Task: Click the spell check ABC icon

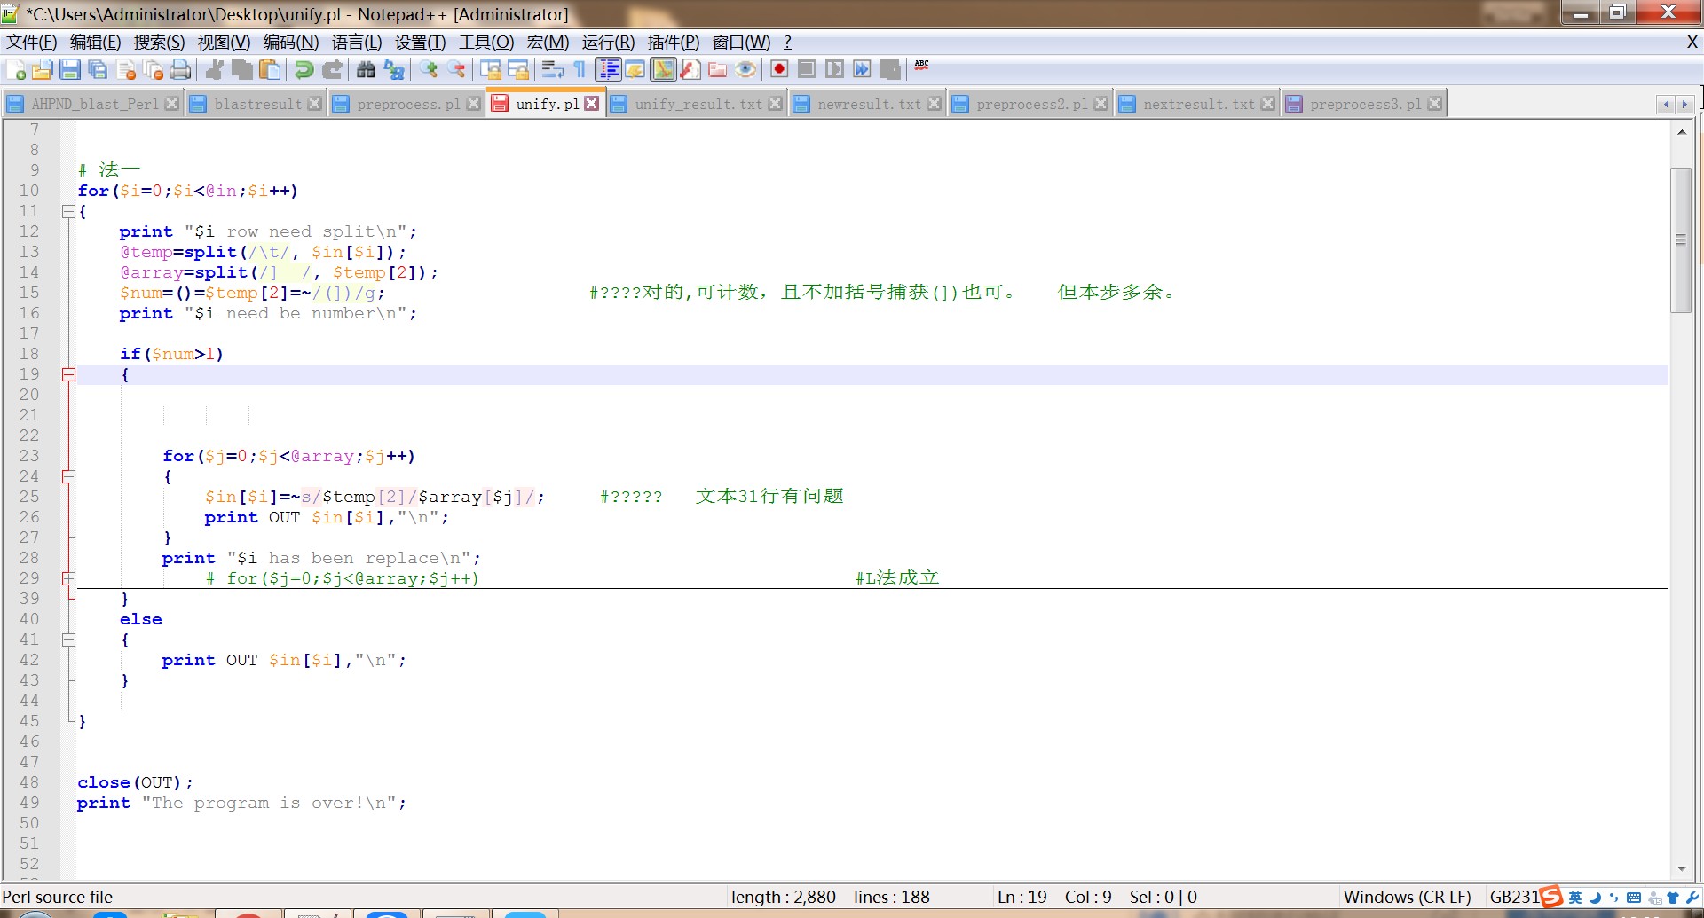Action: [x=922, y=67]
